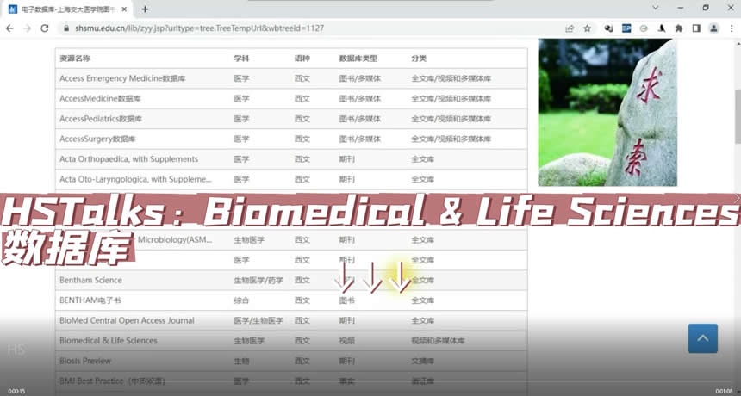741x396 pixels.
Task: Close the 电子数据库 tab
Action: pos(124,9)
